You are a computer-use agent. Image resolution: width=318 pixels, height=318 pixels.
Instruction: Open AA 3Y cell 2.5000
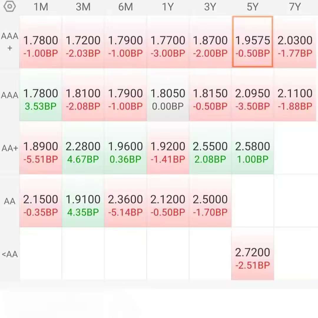point(210,201)
